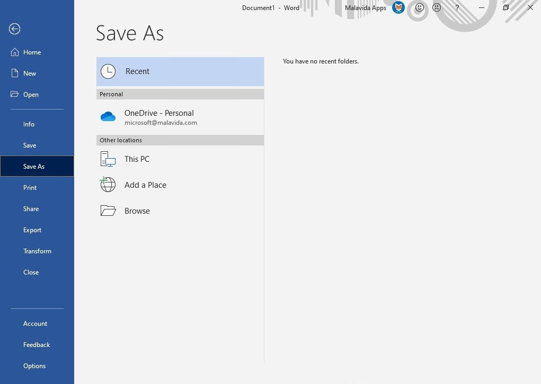This screenshot has width=541, height=384.
Task: Select the Save As tab
Action: click(37, 166)
